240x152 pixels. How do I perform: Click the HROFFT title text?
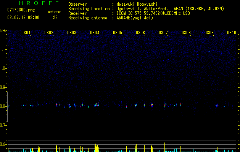pyautogui.click(x=39, y=3)
